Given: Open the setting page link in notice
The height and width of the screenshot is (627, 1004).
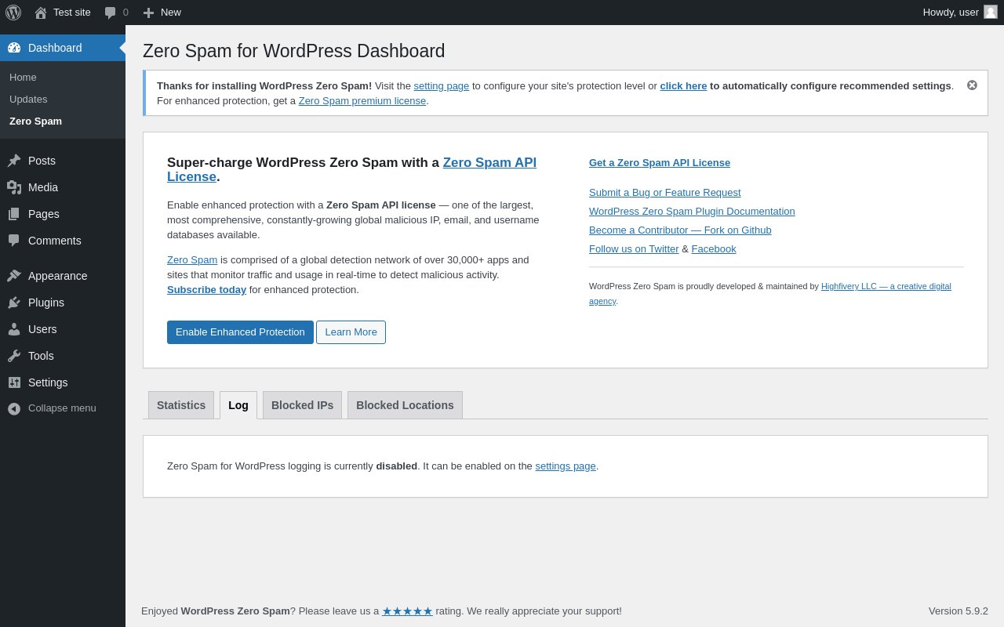Looking at the screenshot, I should 441,85.
